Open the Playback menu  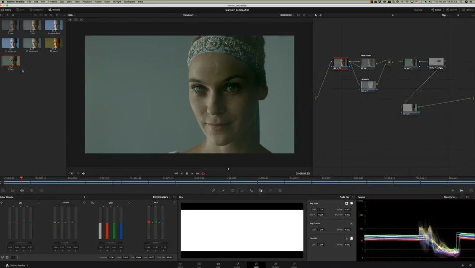pos(87,1)
